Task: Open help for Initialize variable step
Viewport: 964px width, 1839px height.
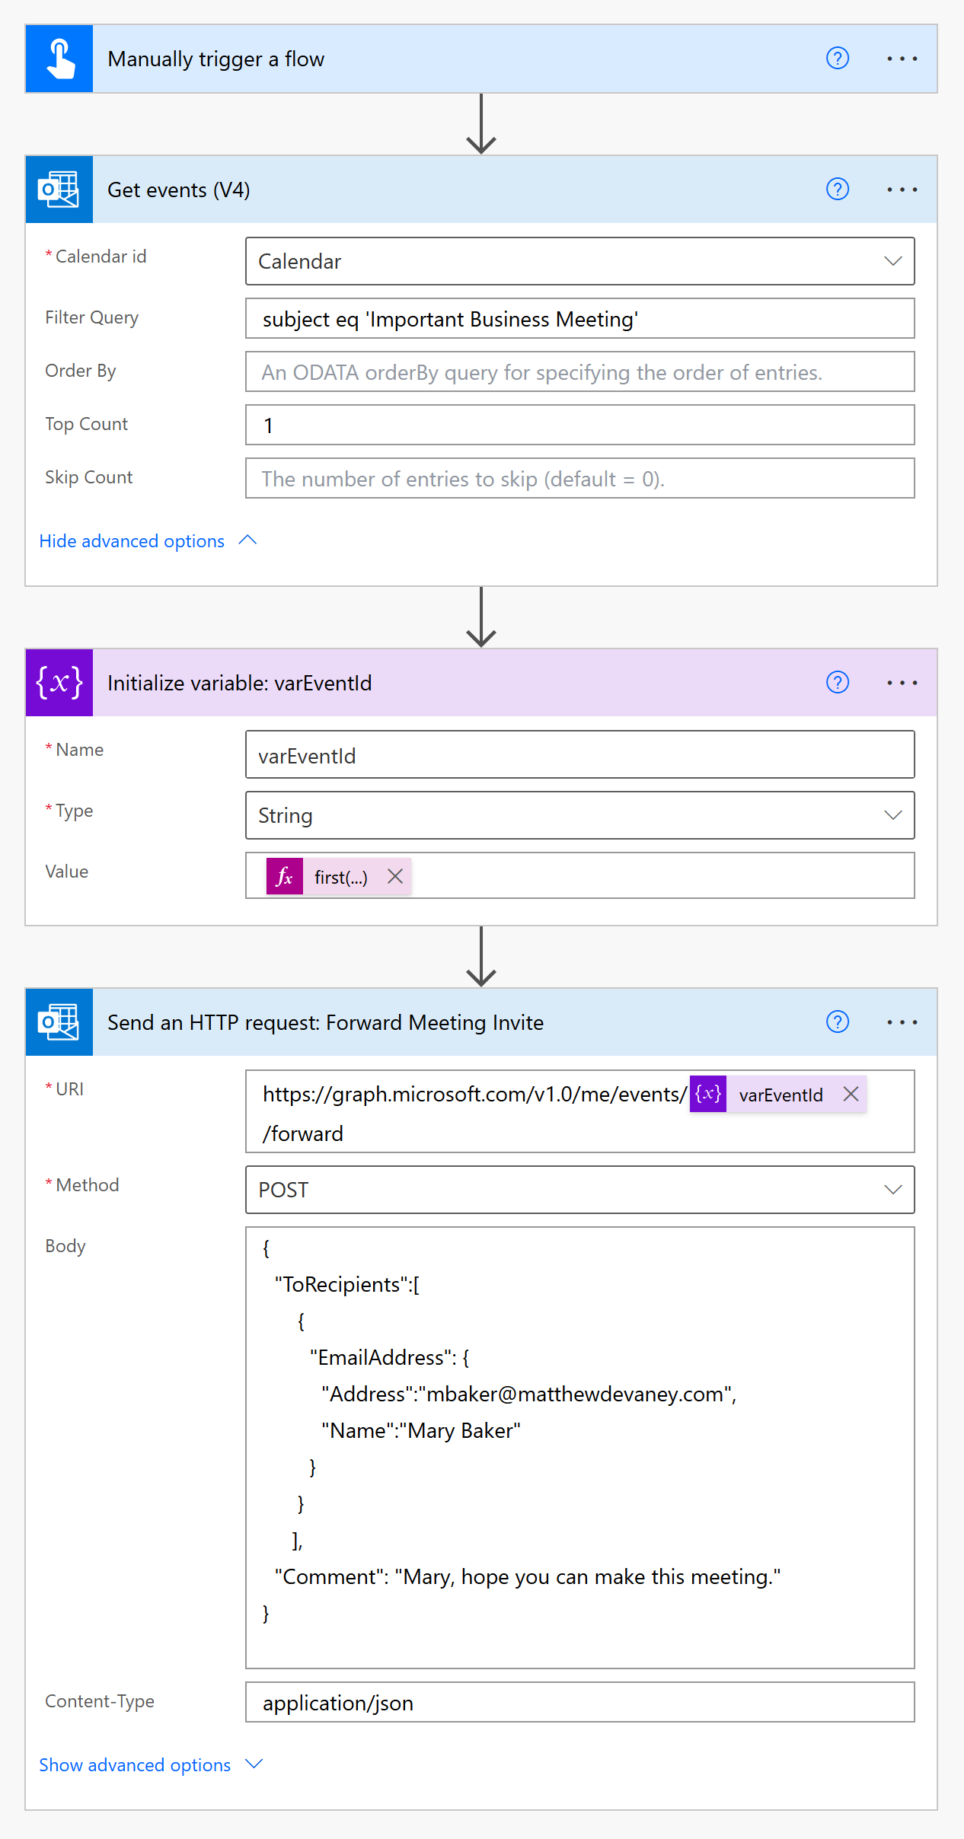Action: pos(838,683)
